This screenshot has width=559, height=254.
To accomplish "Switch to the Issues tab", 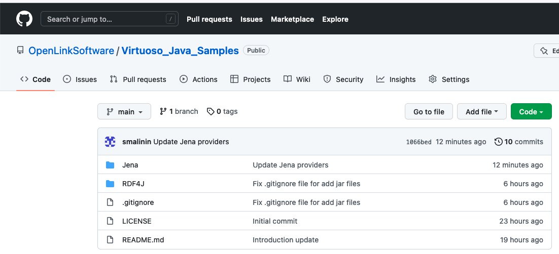I will click(x=80, y=79).
